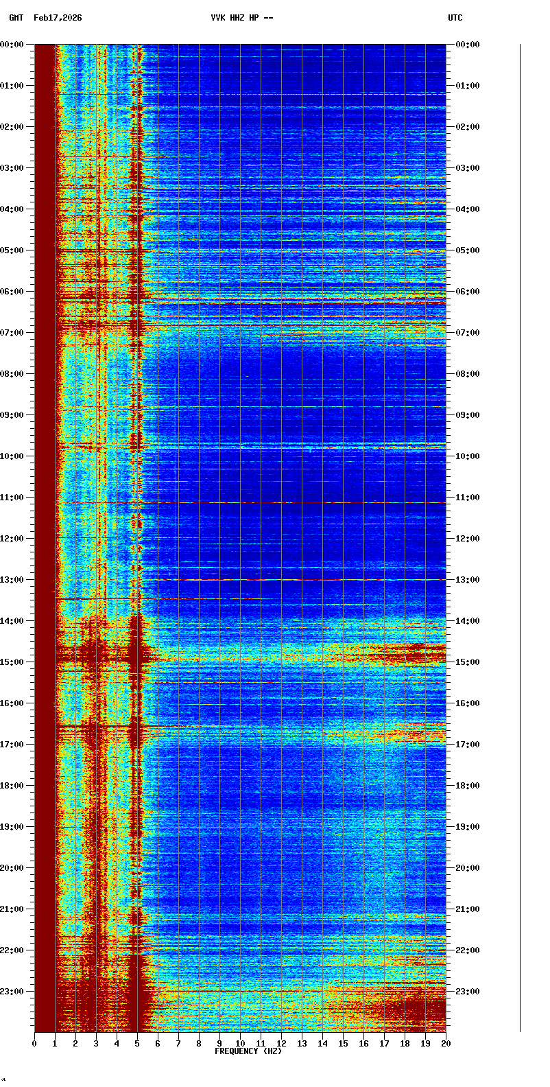Click the 5 tick on frequency axis
Screen dimensions: 550x1087
point(137,1044)
